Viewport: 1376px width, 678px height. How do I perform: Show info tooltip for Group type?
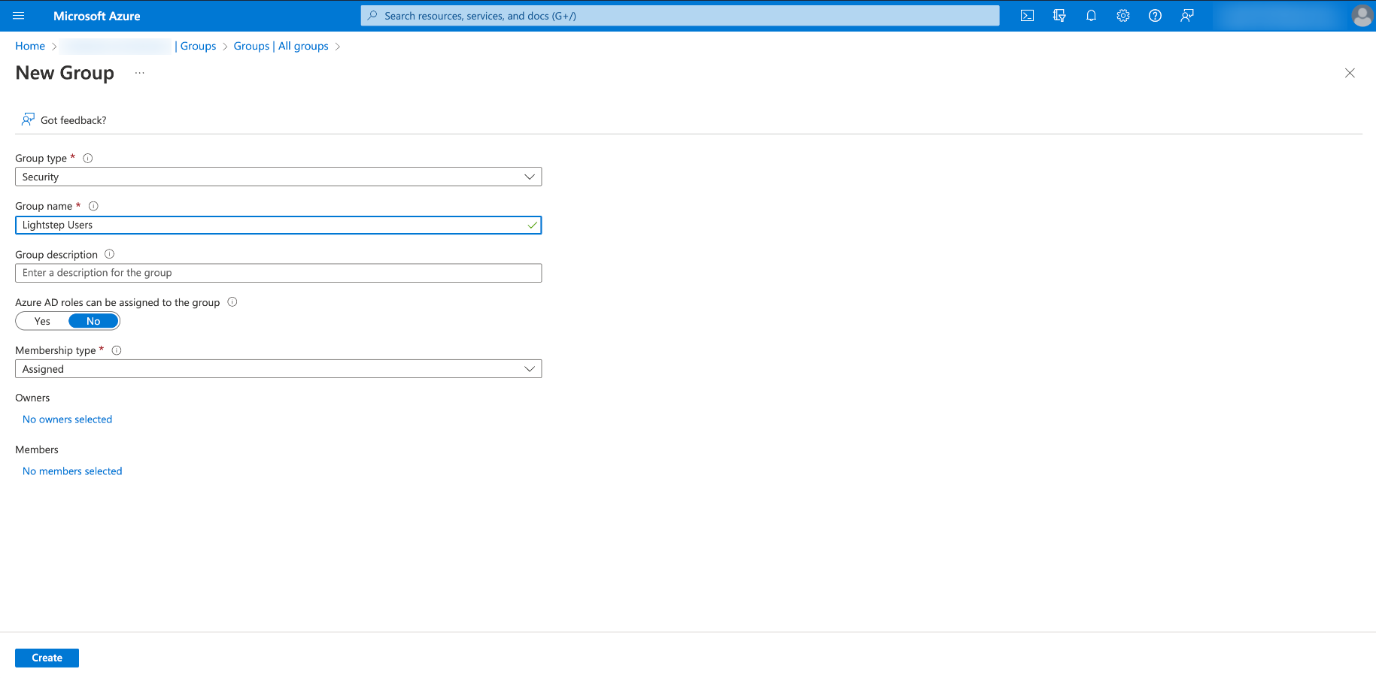pyautogui.click(x=88, y=158)
